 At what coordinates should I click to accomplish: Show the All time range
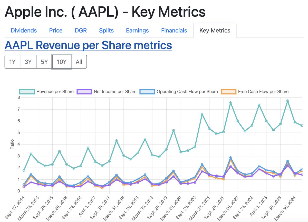(x=79, y=62)
